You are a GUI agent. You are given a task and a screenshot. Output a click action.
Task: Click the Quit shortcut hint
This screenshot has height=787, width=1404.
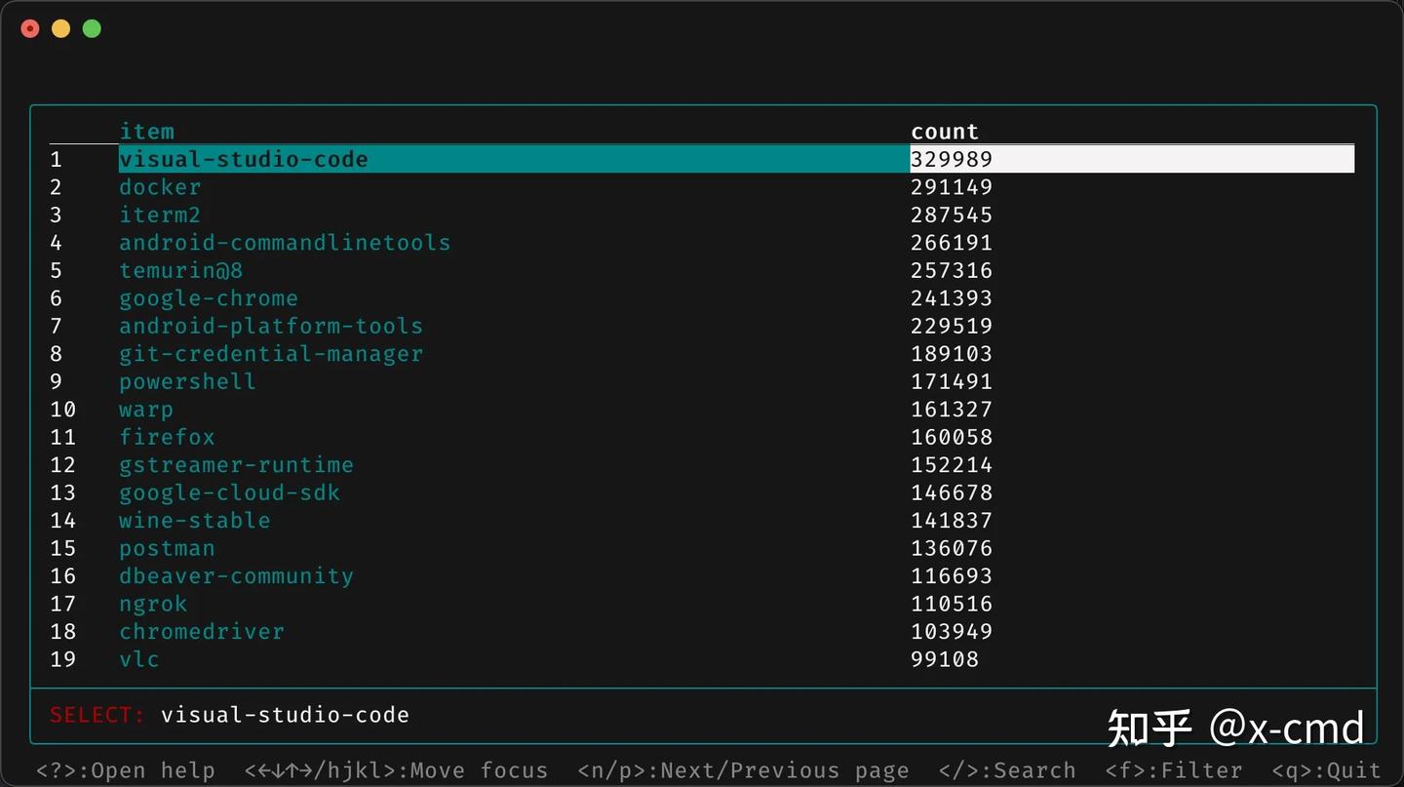pos(1326,770)
